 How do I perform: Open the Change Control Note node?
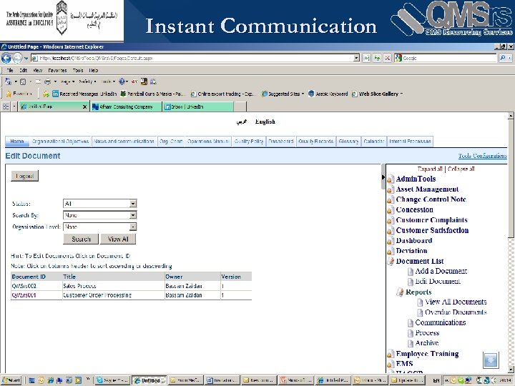[431, 199]
